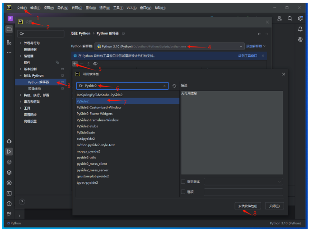Click the Pyside2 package search field

[122, 86]
